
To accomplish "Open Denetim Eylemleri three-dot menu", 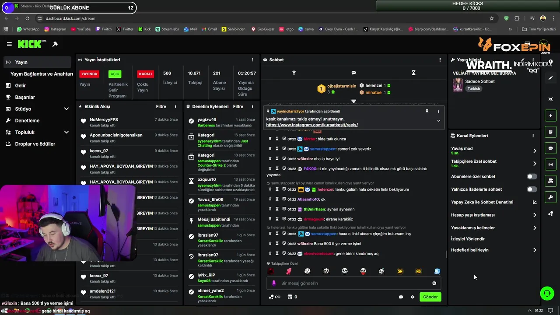I will click(252, 107).
